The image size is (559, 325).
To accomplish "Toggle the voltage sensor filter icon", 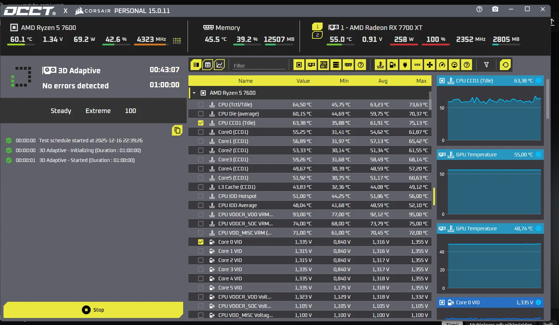I will pyautogui.click(x=393, y=65).
